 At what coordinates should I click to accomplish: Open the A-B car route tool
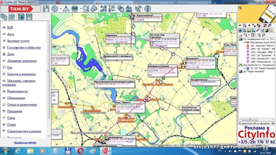tap(103, 9)
